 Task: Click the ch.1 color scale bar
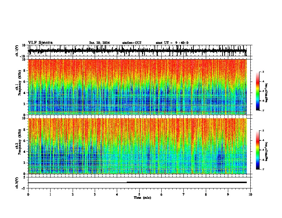(x=258, y=91)
